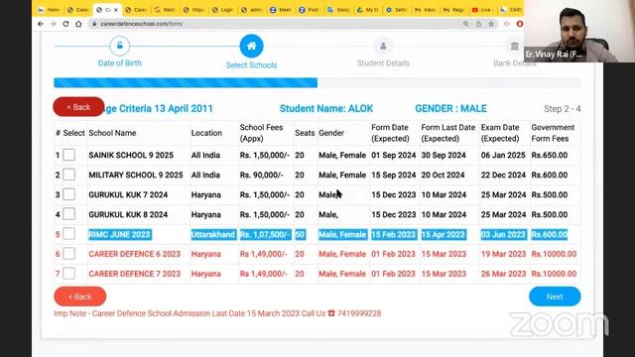Click the Er.Vinay Rai video thumbnail
Screen dimensions: 635x357
tap(579, 31)
